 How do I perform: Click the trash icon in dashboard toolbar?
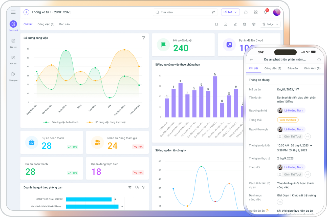[x=245, y=24]
